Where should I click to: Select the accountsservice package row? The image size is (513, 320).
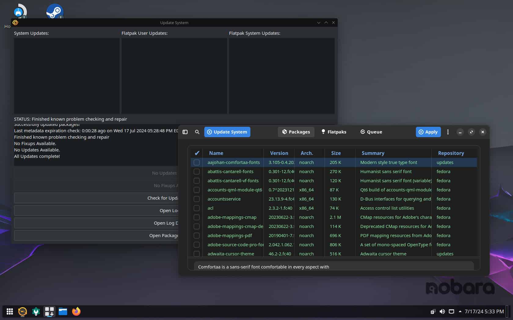click(x=224, y=199)
